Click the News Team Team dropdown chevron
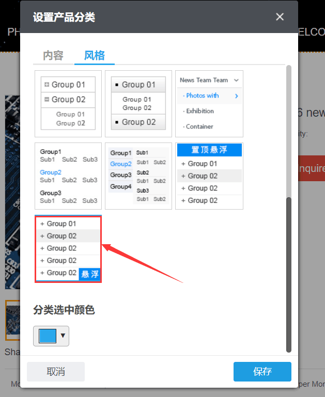This screenshot has width=325, height=397. 237,80
